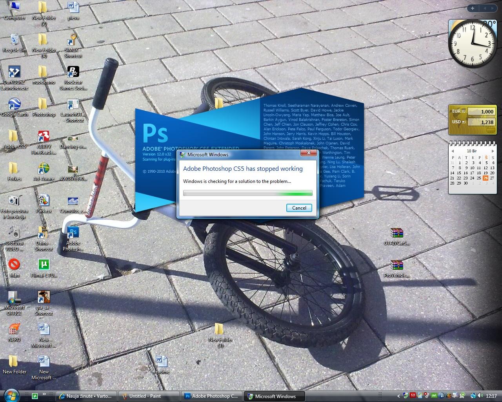Open the Recycle Bin
502x402 pixels.
pos(15,40)
